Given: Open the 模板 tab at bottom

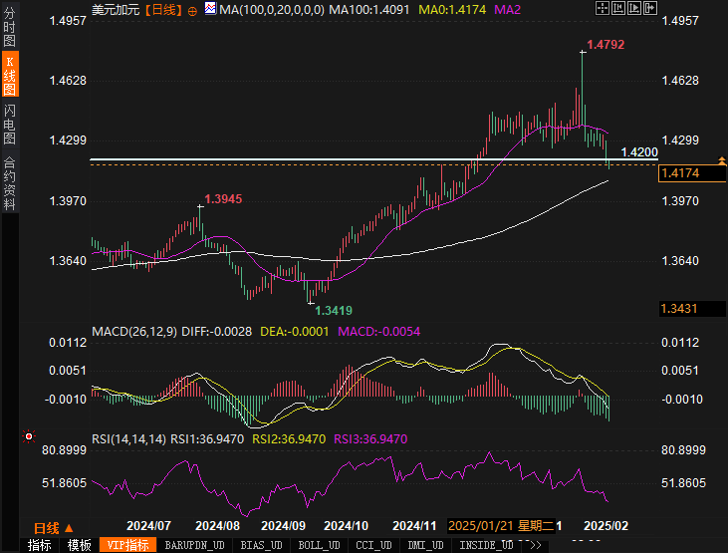Looking at the screenshot, I should click(x=80, y=545).
